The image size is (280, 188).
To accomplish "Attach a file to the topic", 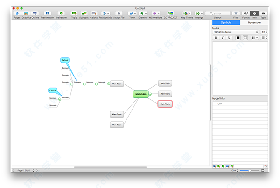I will click(119, 14).
